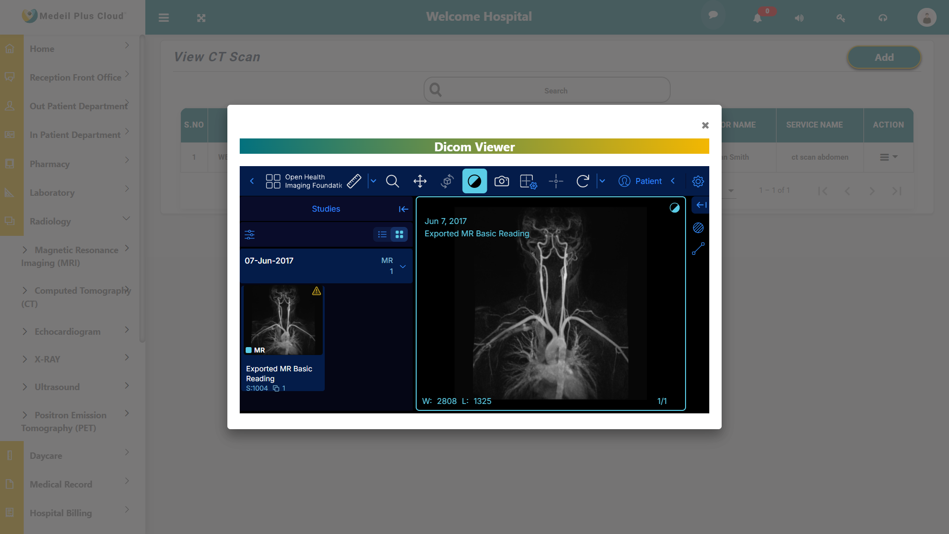The height and width of the screenshot is (534, 949).
Task: Open the viewport layout grid tool
Action: point(528,181)
